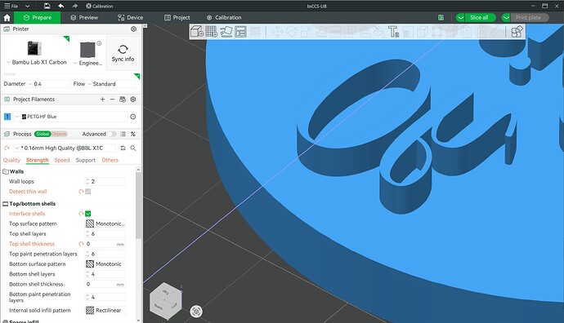Toggle the Advanced settings switch
The image size is (564, 323).
[112, 134]
